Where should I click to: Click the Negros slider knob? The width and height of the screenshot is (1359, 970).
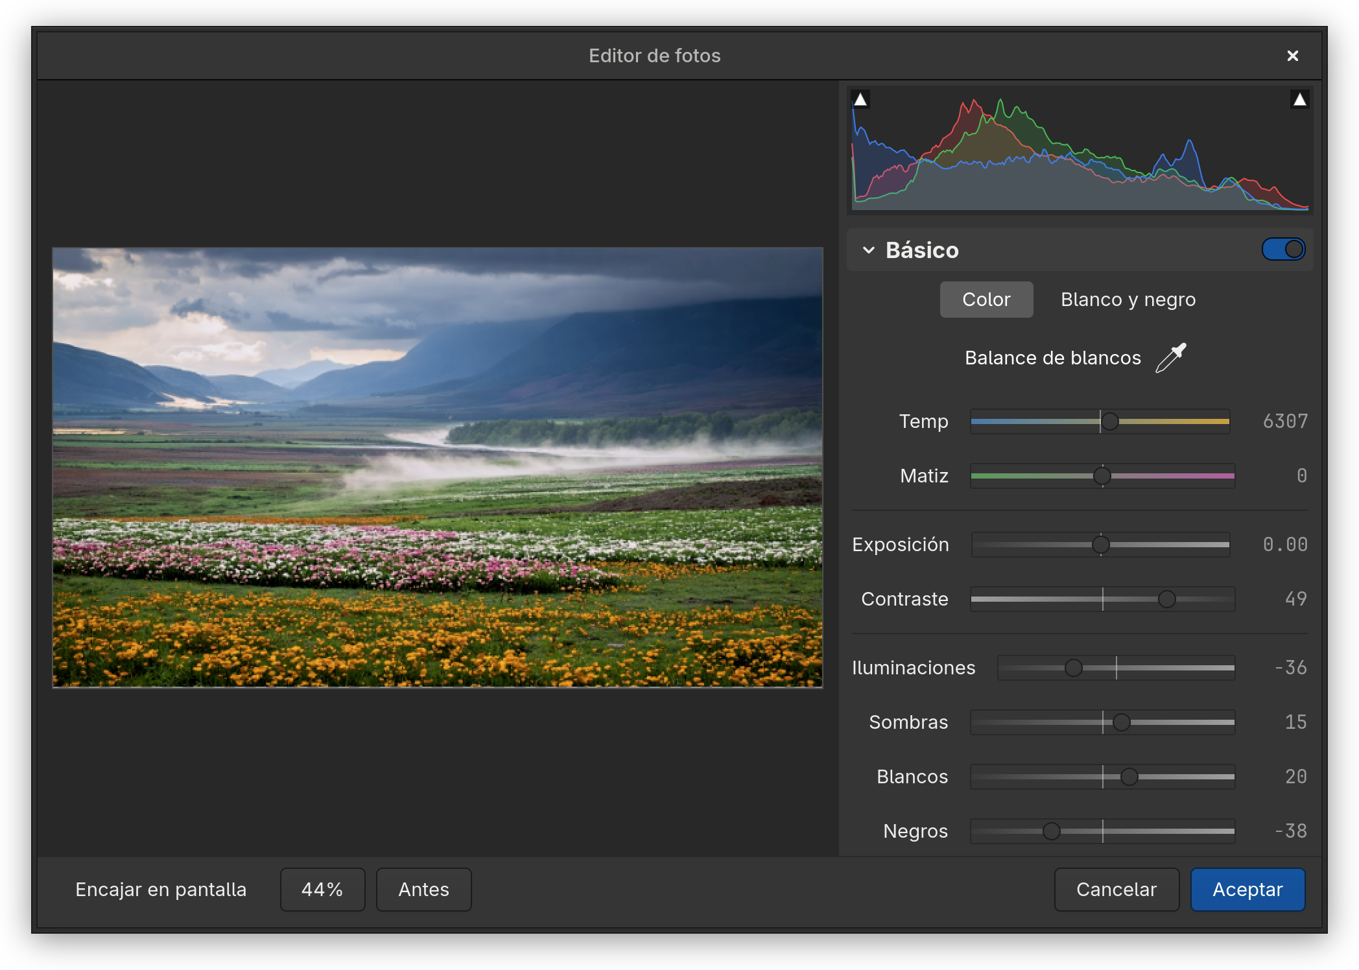(x=1051, y=831)
